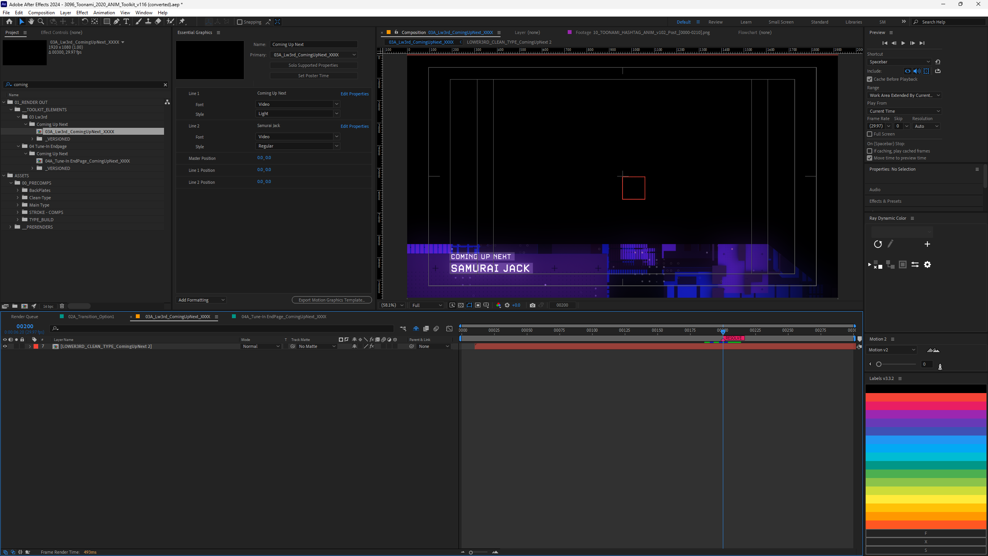Open viewer magnification 58.1% dropdown
988x556 pixels.
click(x=392, y=305)
